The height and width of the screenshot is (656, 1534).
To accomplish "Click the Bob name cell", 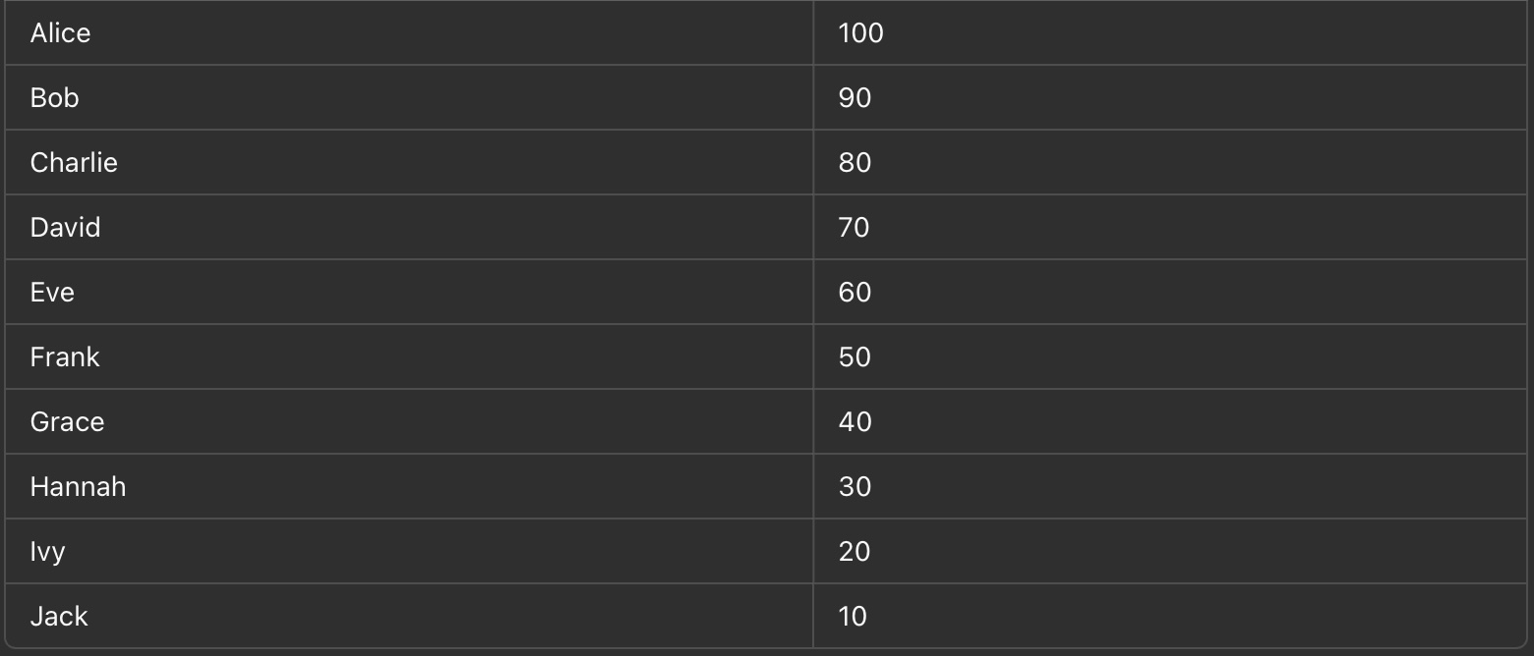I will [55, 98].
